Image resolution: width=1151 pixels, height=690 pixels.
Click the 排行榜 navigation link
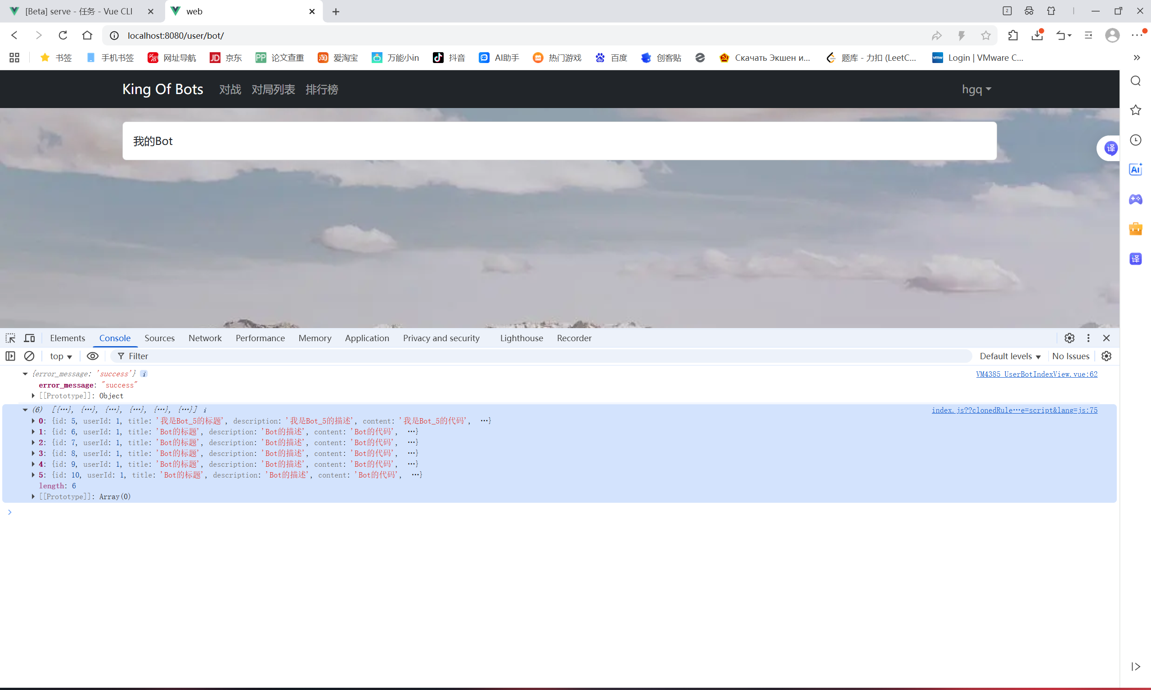[322, 89]
